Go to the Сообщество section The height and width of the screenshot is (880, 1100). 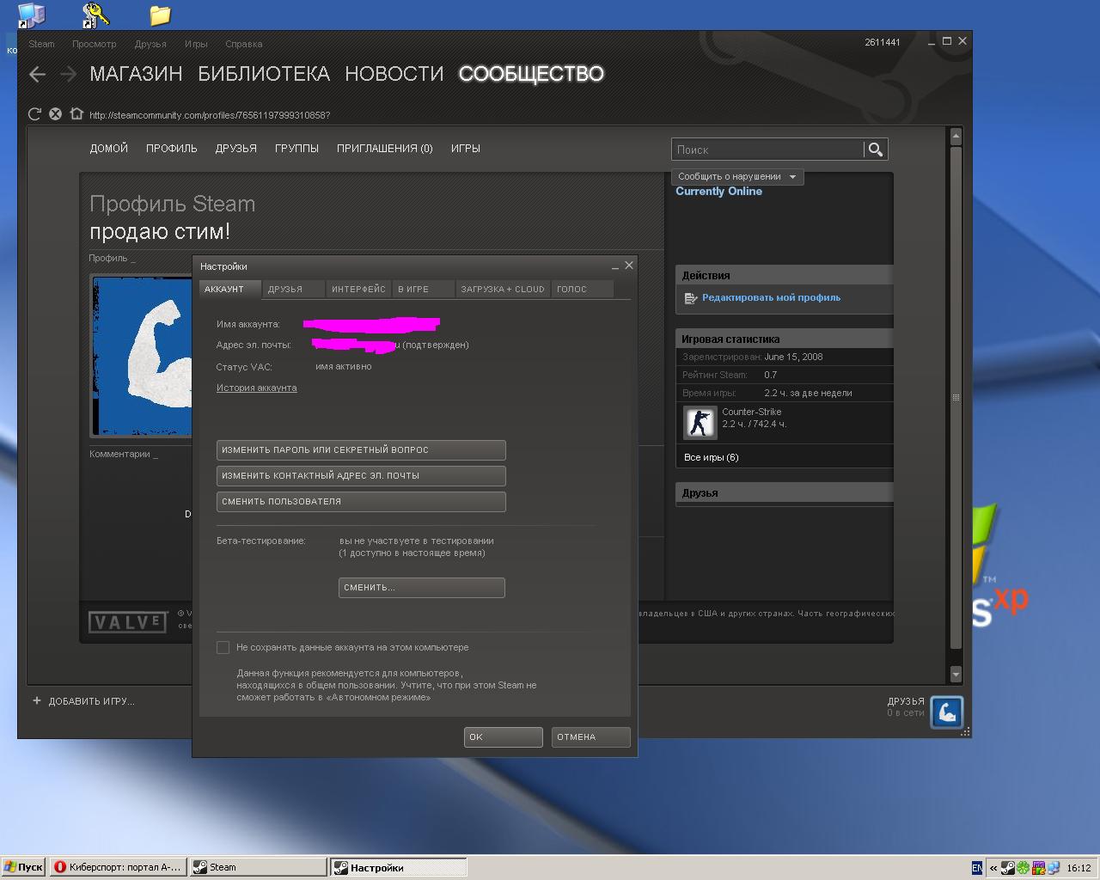[531, 74]
